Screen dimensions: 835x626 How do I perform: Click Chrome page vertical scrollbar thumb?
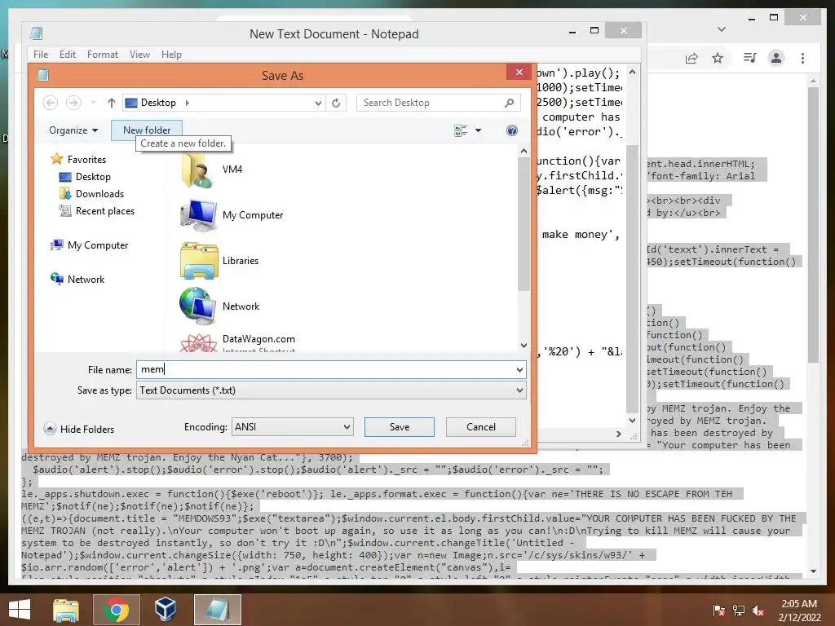point(813,225)
